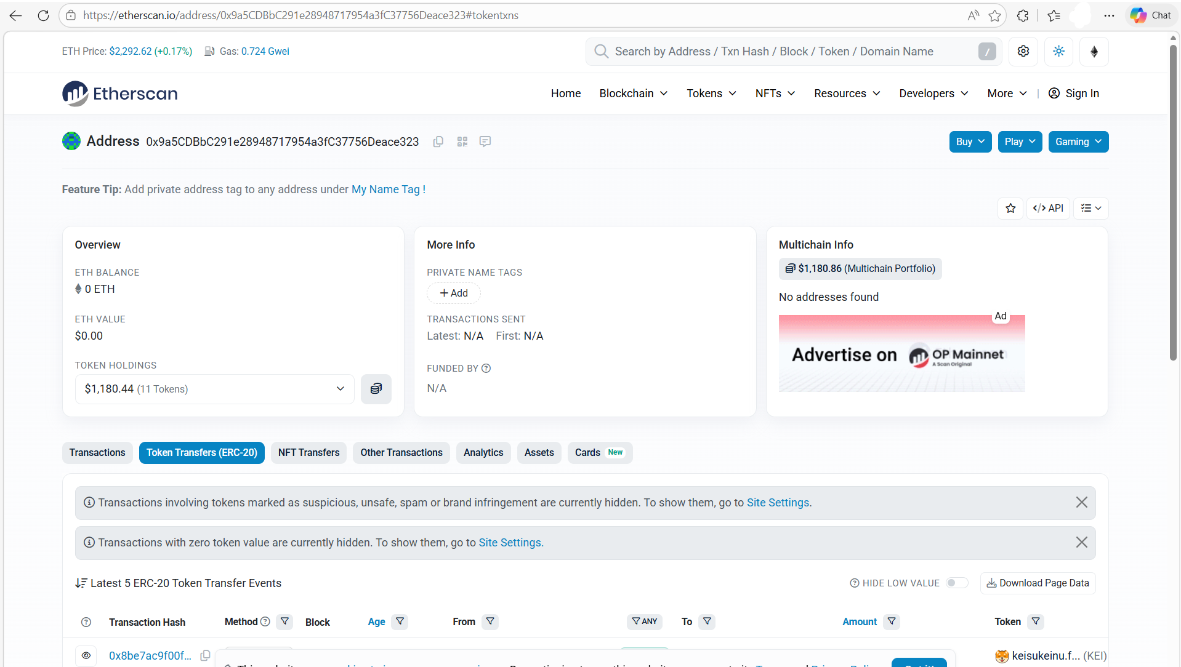Open the Analytics tab
1181x667 pixels.
(483, 452)
